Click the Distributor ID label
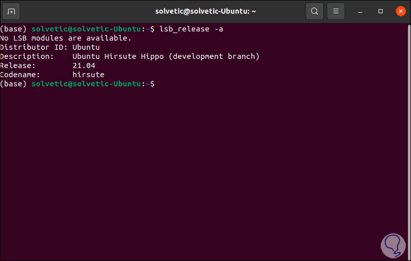Image resolution: width=411 pixels, height=261 pixels. pos(31,47)
